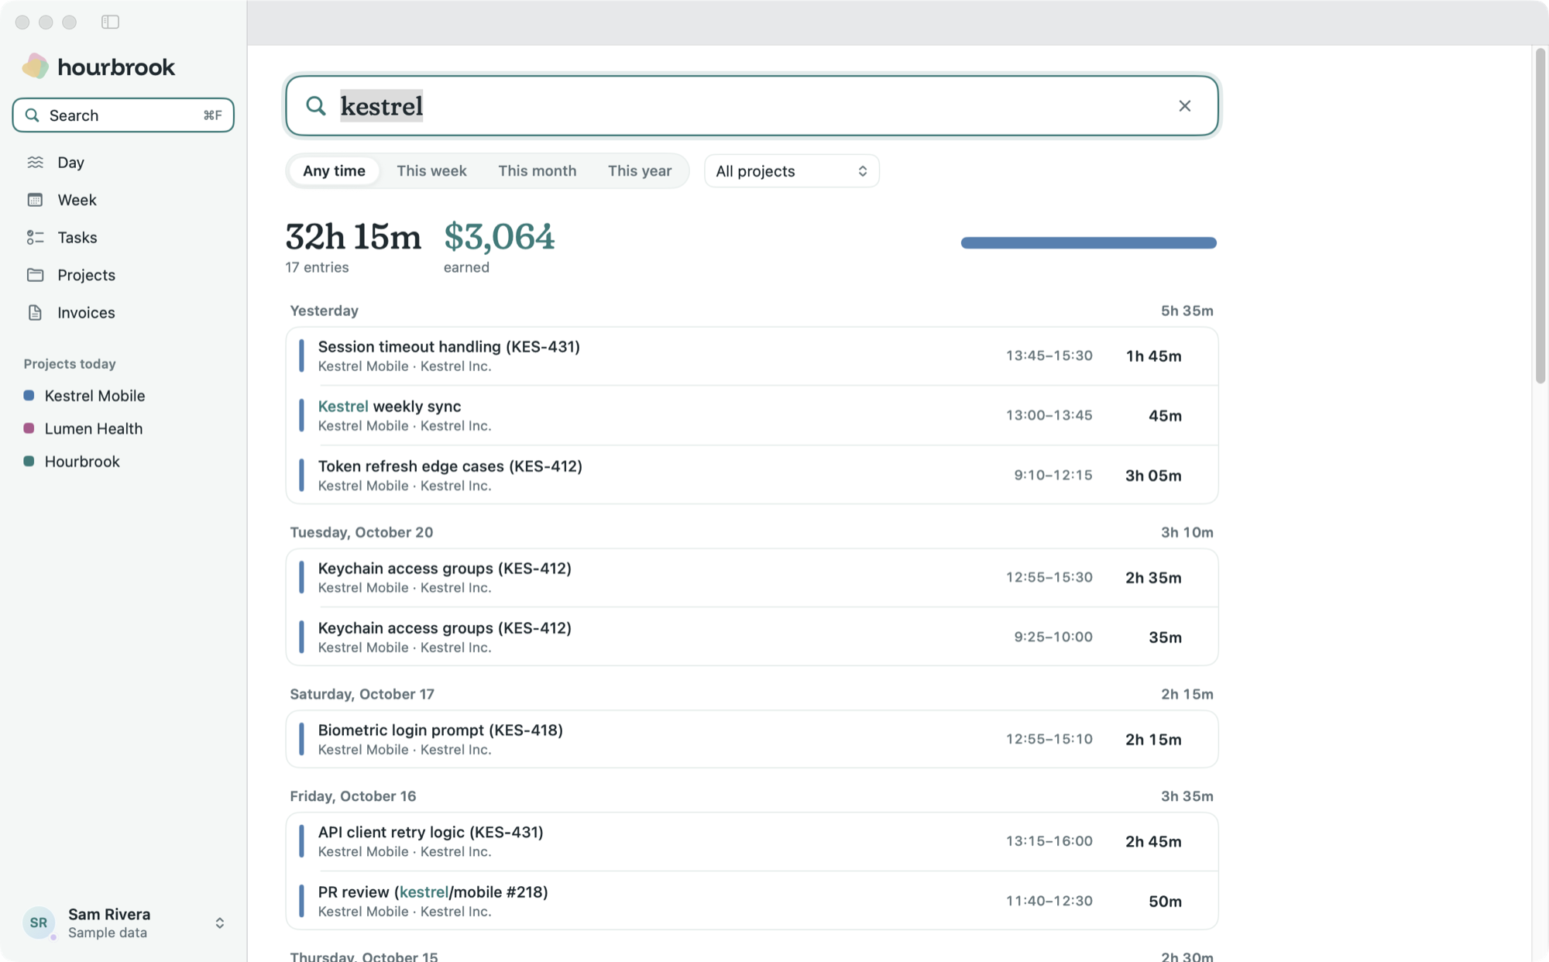The width and height of the screenshot is (1549, 962).
Task: Click the teal Hourbrook color dot
Action: pyautogui.click(x=29, y=462)
